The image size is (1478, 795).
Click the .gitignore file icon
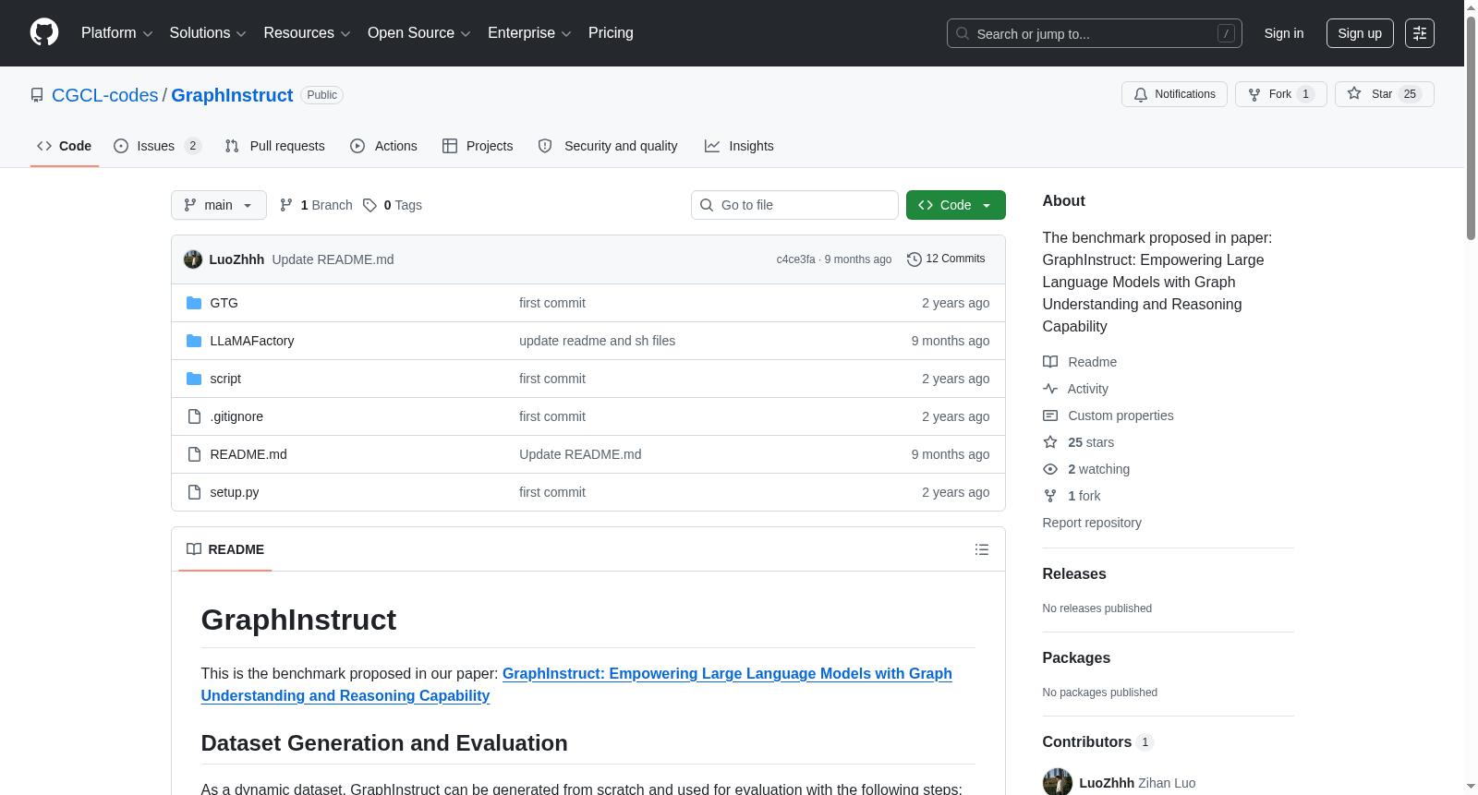194,416
